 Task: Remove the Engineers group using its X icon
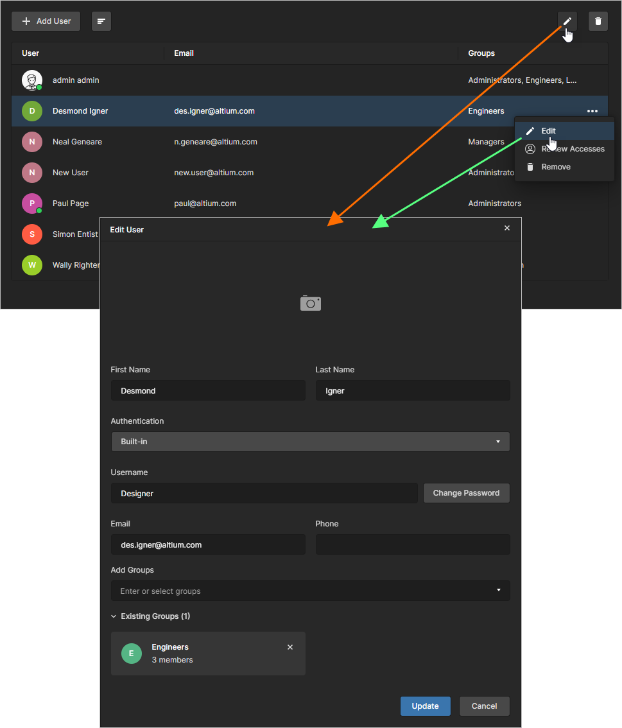(289, 647)
